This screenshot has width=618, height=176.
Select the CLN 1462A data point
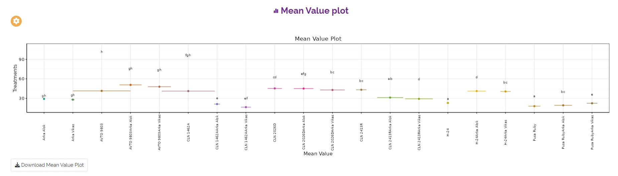pyautogui.click(x=188, y=91)
